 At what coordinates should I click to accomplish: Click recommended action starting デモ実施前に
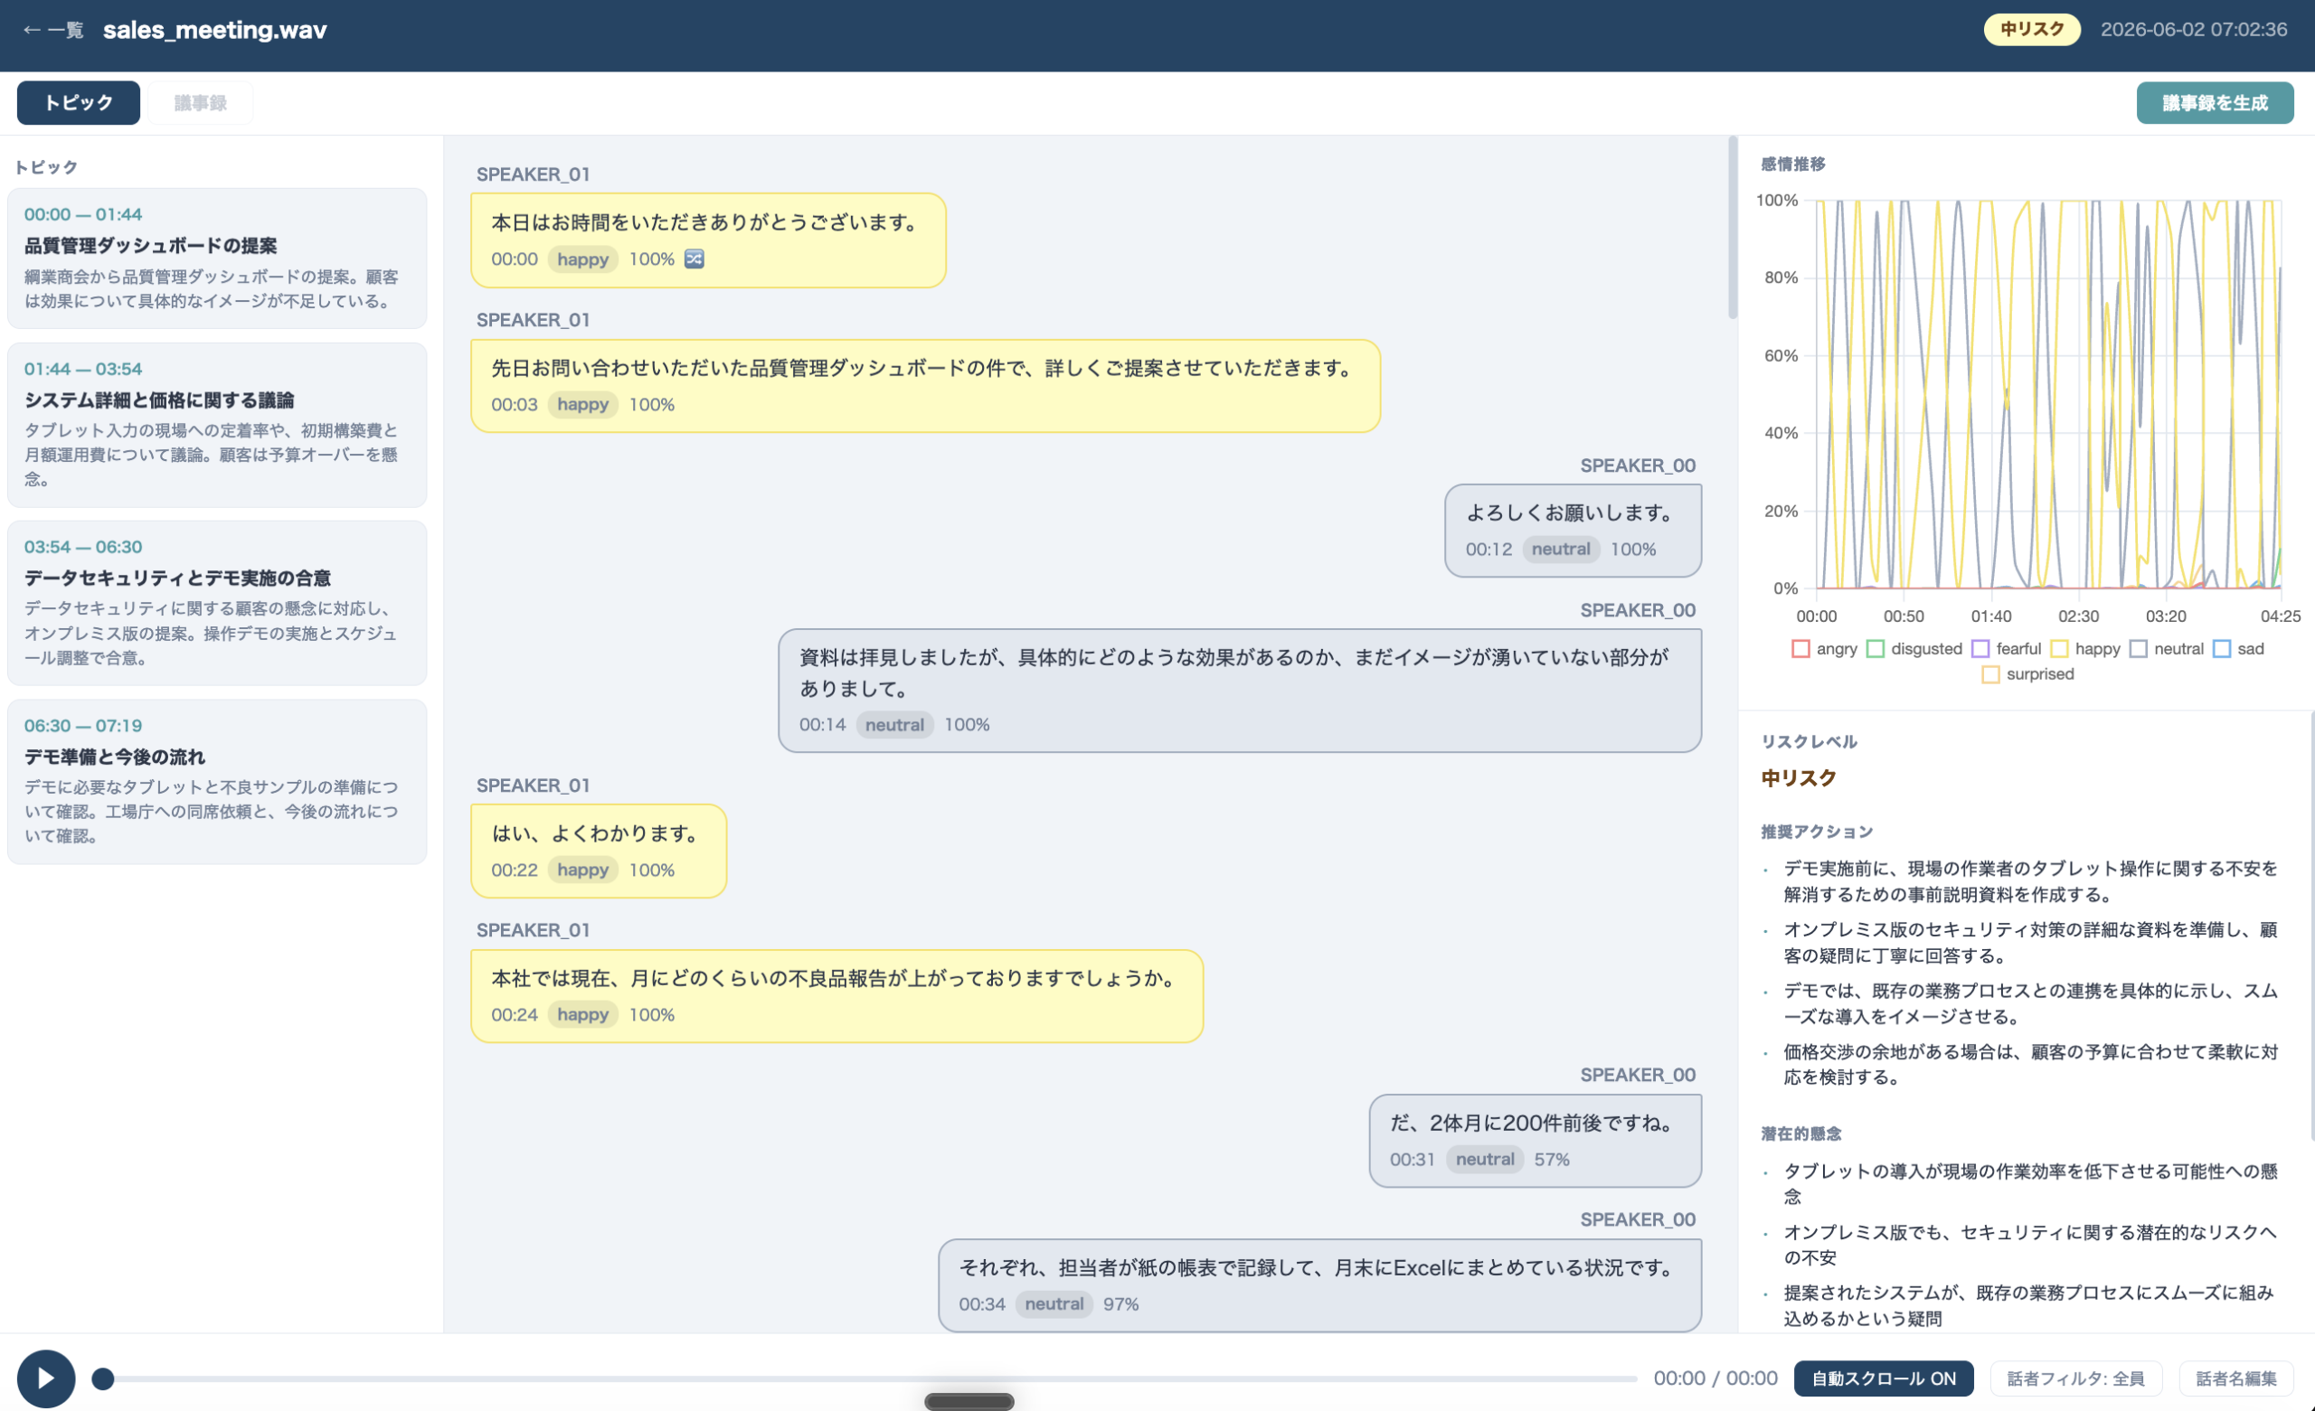click(2030, 880)
